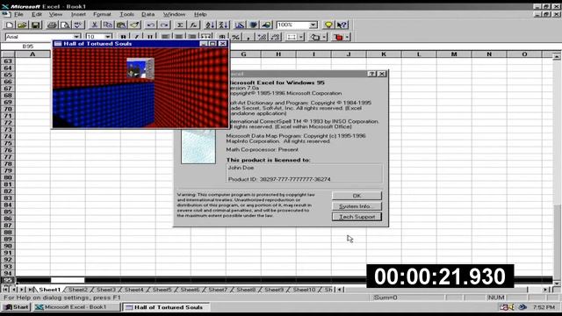Open the File menu
The height and width of the screenshot is (316, 562).
(x=18, y=14)
